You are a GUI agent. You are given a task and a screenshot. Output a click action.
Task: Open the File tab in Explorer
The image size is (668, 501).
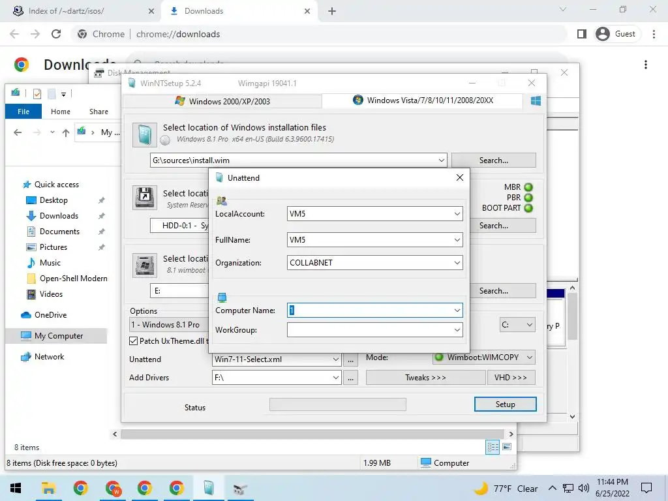click(x=23, y=112)
